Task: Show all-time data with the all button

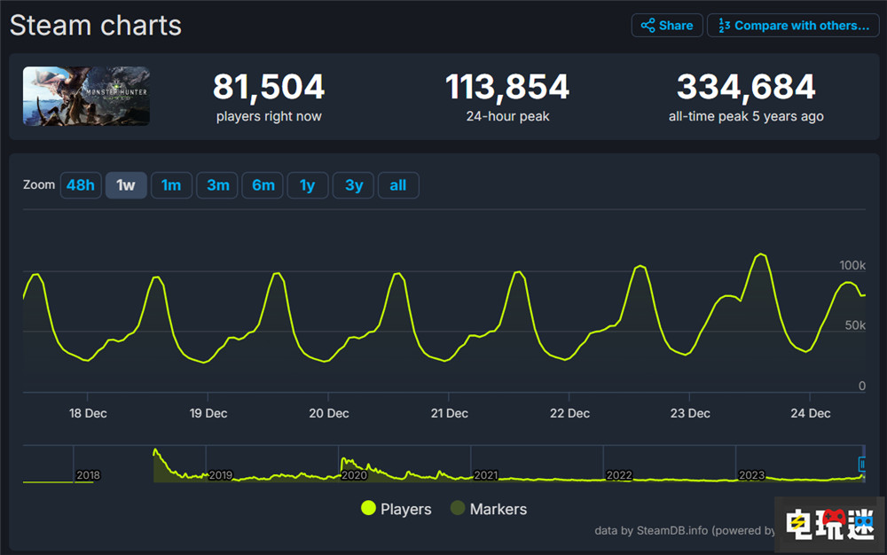Action: tap(398, 185)
